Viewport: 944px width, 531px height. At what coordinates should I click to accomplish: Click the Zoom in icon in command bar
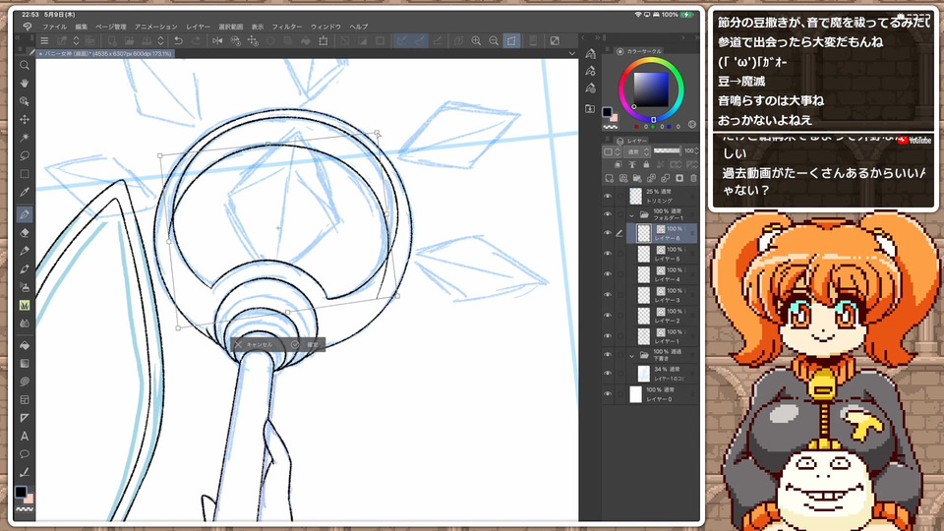pyautogui.click(x=476, y=41)
